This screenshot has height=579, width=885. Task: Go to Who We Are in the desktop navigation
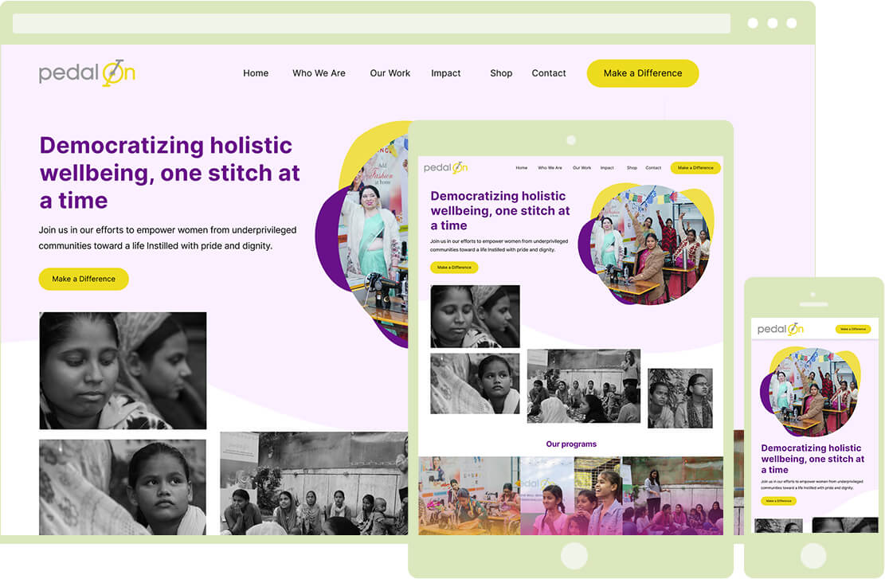(x=319, y=73)
